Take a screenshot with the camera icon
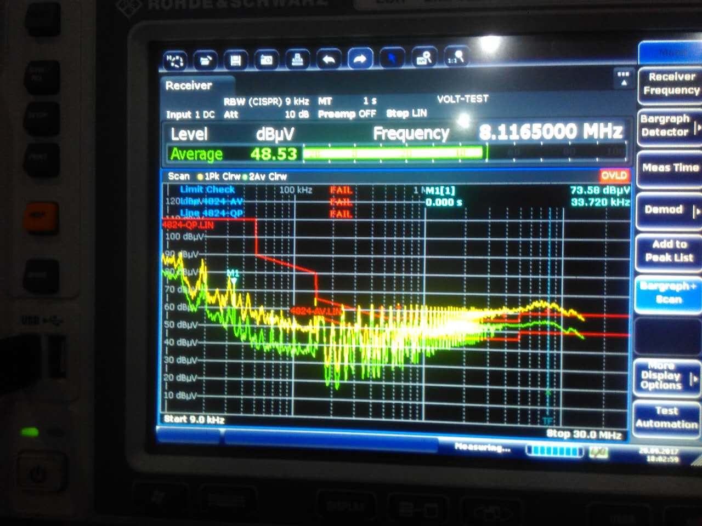702x526 pixels. click(267, 59)
